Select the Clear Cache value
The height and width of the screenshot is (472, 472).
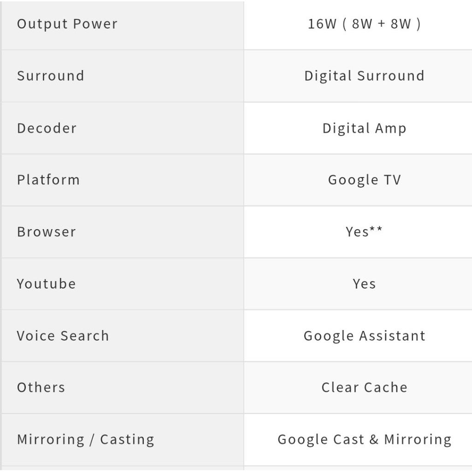click(x=364, y=387)
